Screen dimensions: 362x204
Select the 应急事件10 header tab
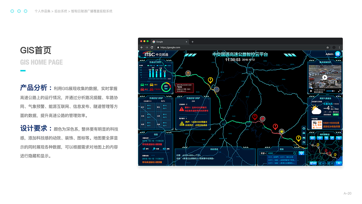tap(148, 101)
